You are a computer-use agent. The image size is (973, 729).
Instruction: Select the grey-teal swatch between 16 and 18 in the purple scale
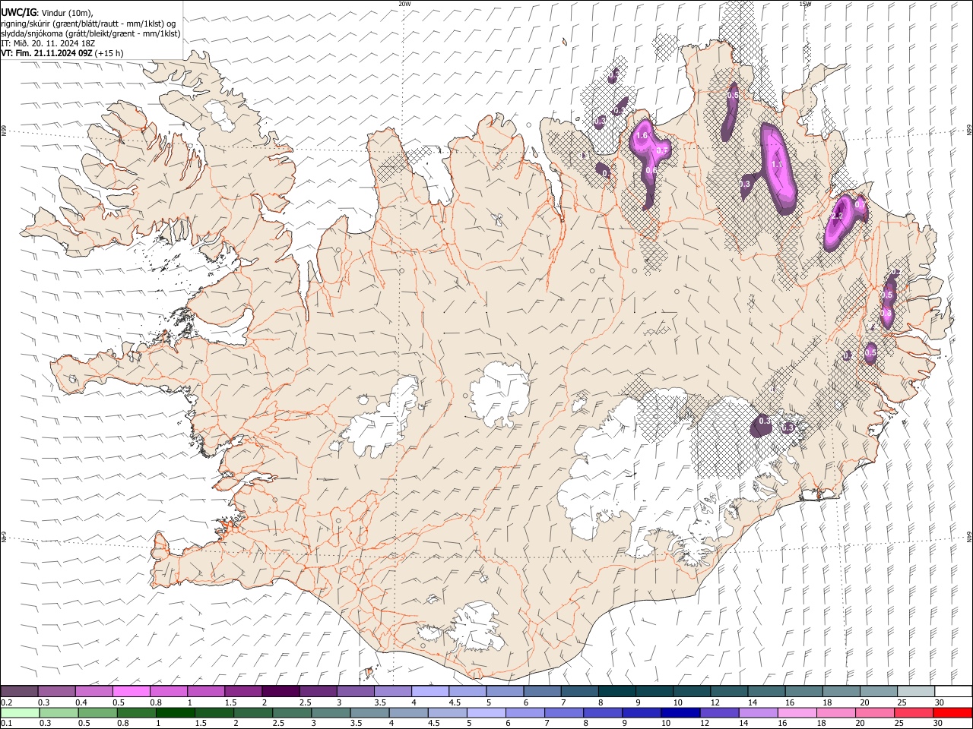tap(803, 691)
